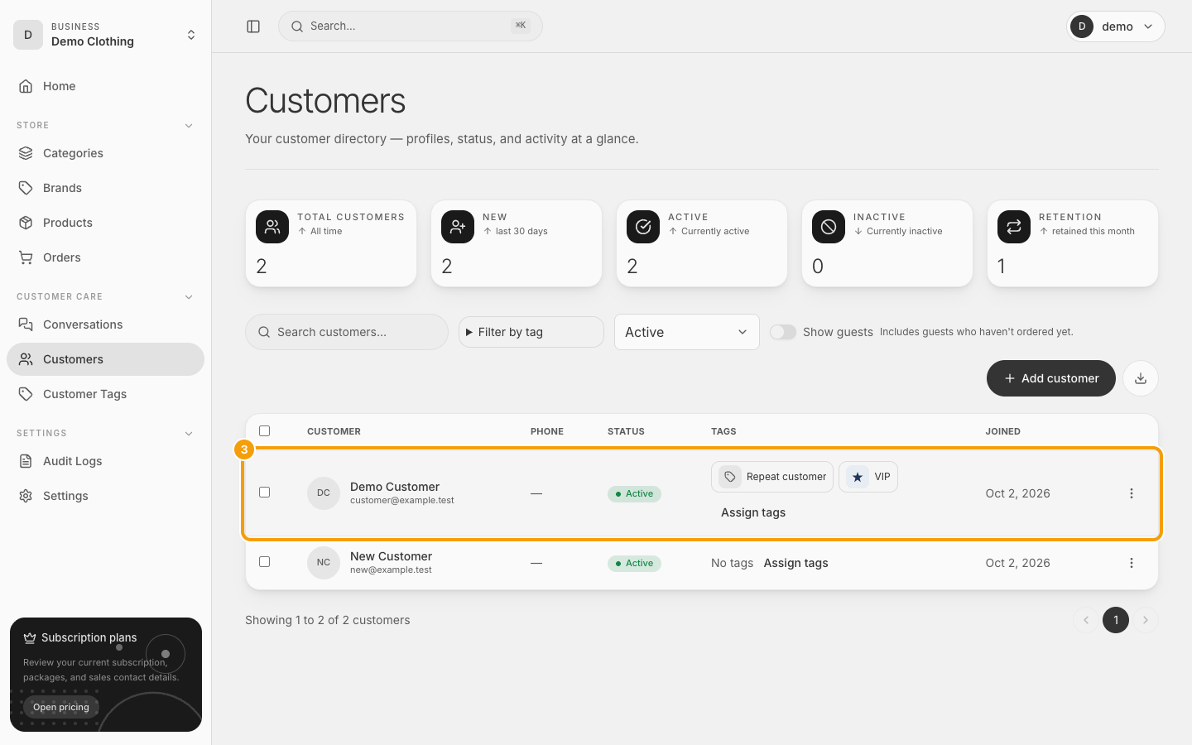Check the New Customer row checkbox
Screen dimensions: 1192x745
265,561
